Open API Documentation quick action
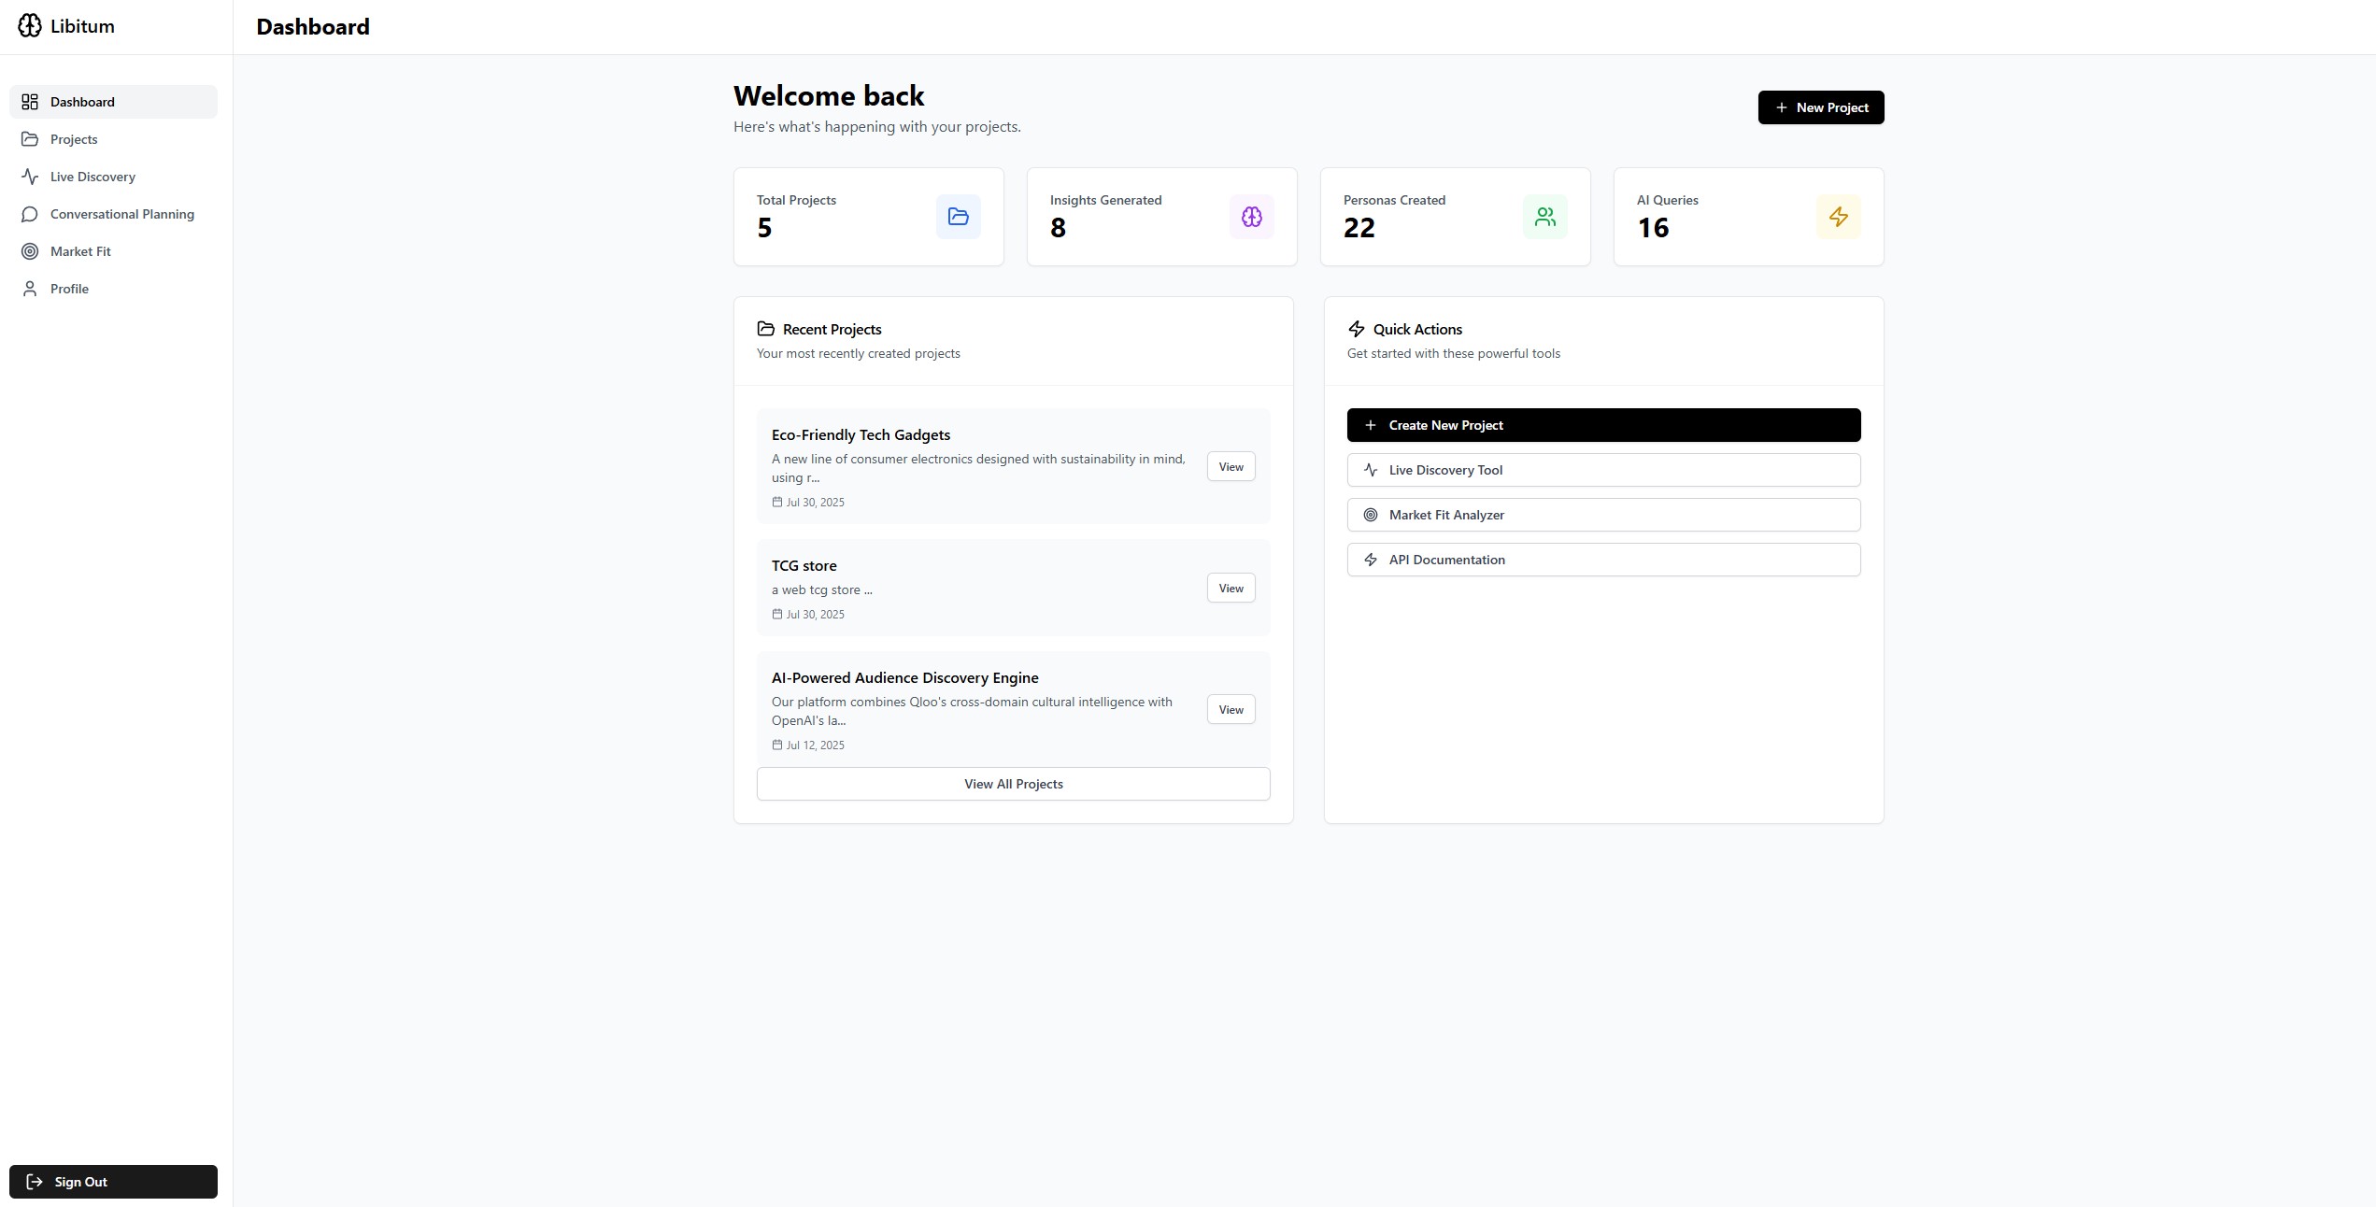Image resolution: width=2376 pixels, height=1207 pixels. point(1603,560)
